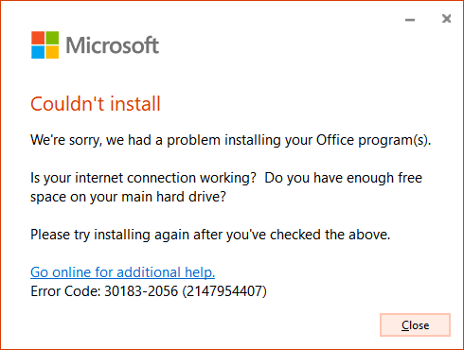Click the word Office in the message
The width and height of the screenshot is (464, 350).
[335, 140]
